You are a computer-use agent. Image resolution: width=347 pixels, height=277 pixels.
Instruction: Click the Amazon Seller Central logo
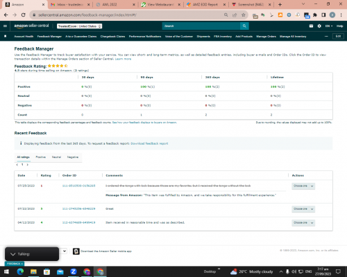coord(31,26)
